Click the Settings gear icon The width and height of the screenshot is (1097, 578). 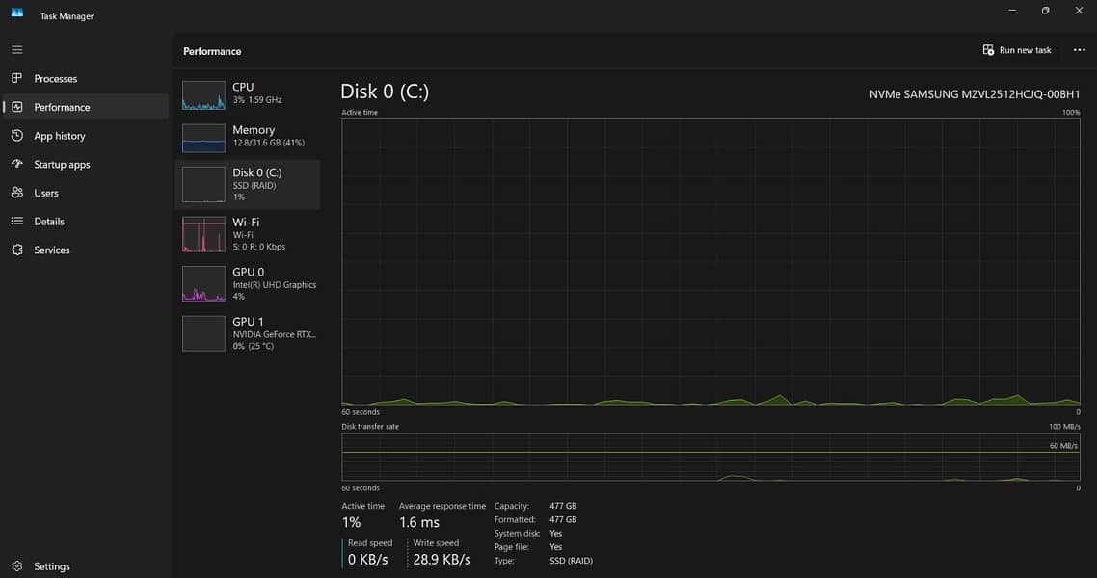click(x=16, y=566)
